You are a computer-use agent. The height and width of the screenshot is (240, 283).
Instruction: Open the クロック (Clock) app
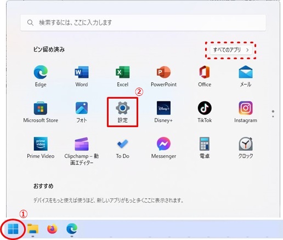[246, 148]
